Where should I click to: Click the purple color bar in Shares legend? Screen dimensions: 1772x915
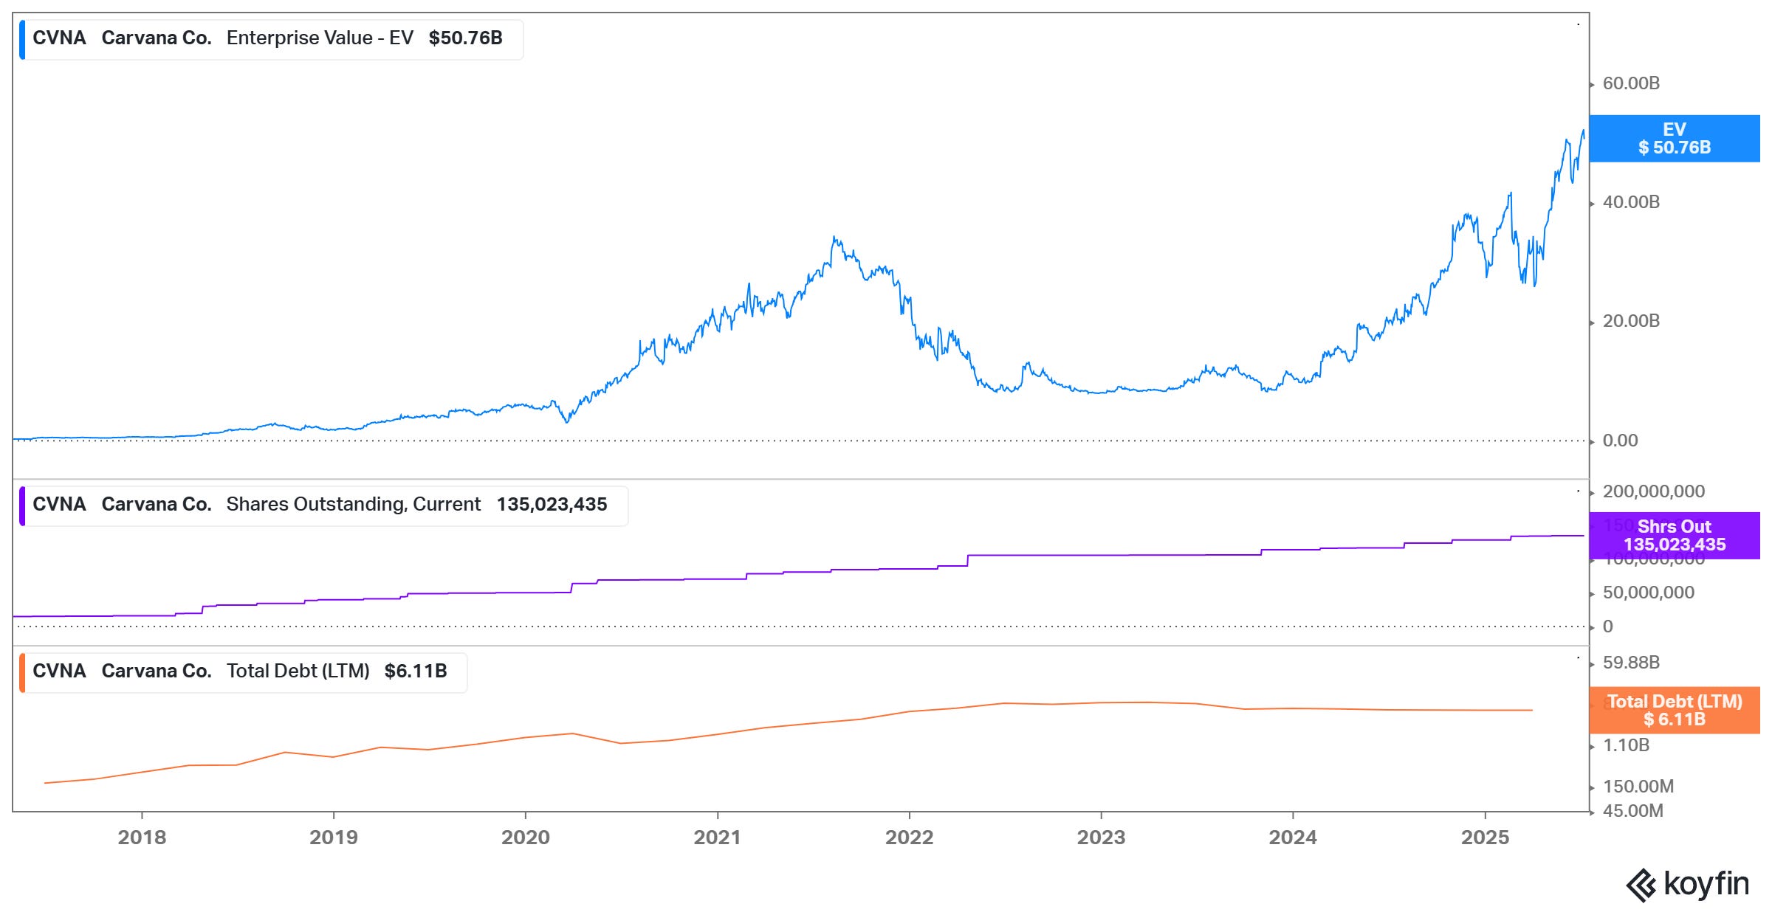pos(22,505)
